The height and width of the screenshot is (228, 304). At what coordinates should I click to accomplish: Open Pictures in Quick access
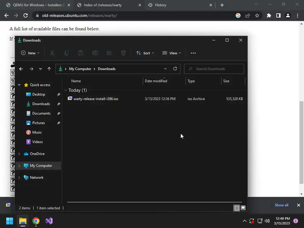point(38,123)
